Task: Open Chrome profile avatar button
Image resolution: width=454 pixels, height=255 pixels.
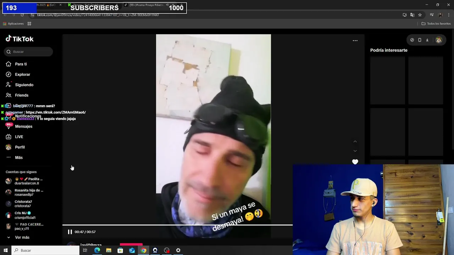Action: [x=440, y=15]
